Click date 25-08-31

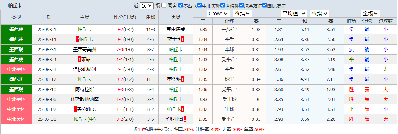47,49
